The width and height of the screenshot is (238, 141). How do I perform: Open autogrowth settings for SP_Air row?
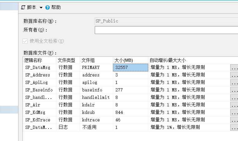point(234,105)
